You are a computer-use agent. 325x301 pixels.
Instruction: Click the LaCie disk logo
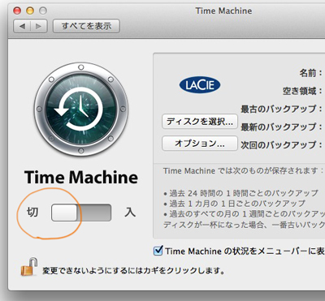[x=200, y=85]
